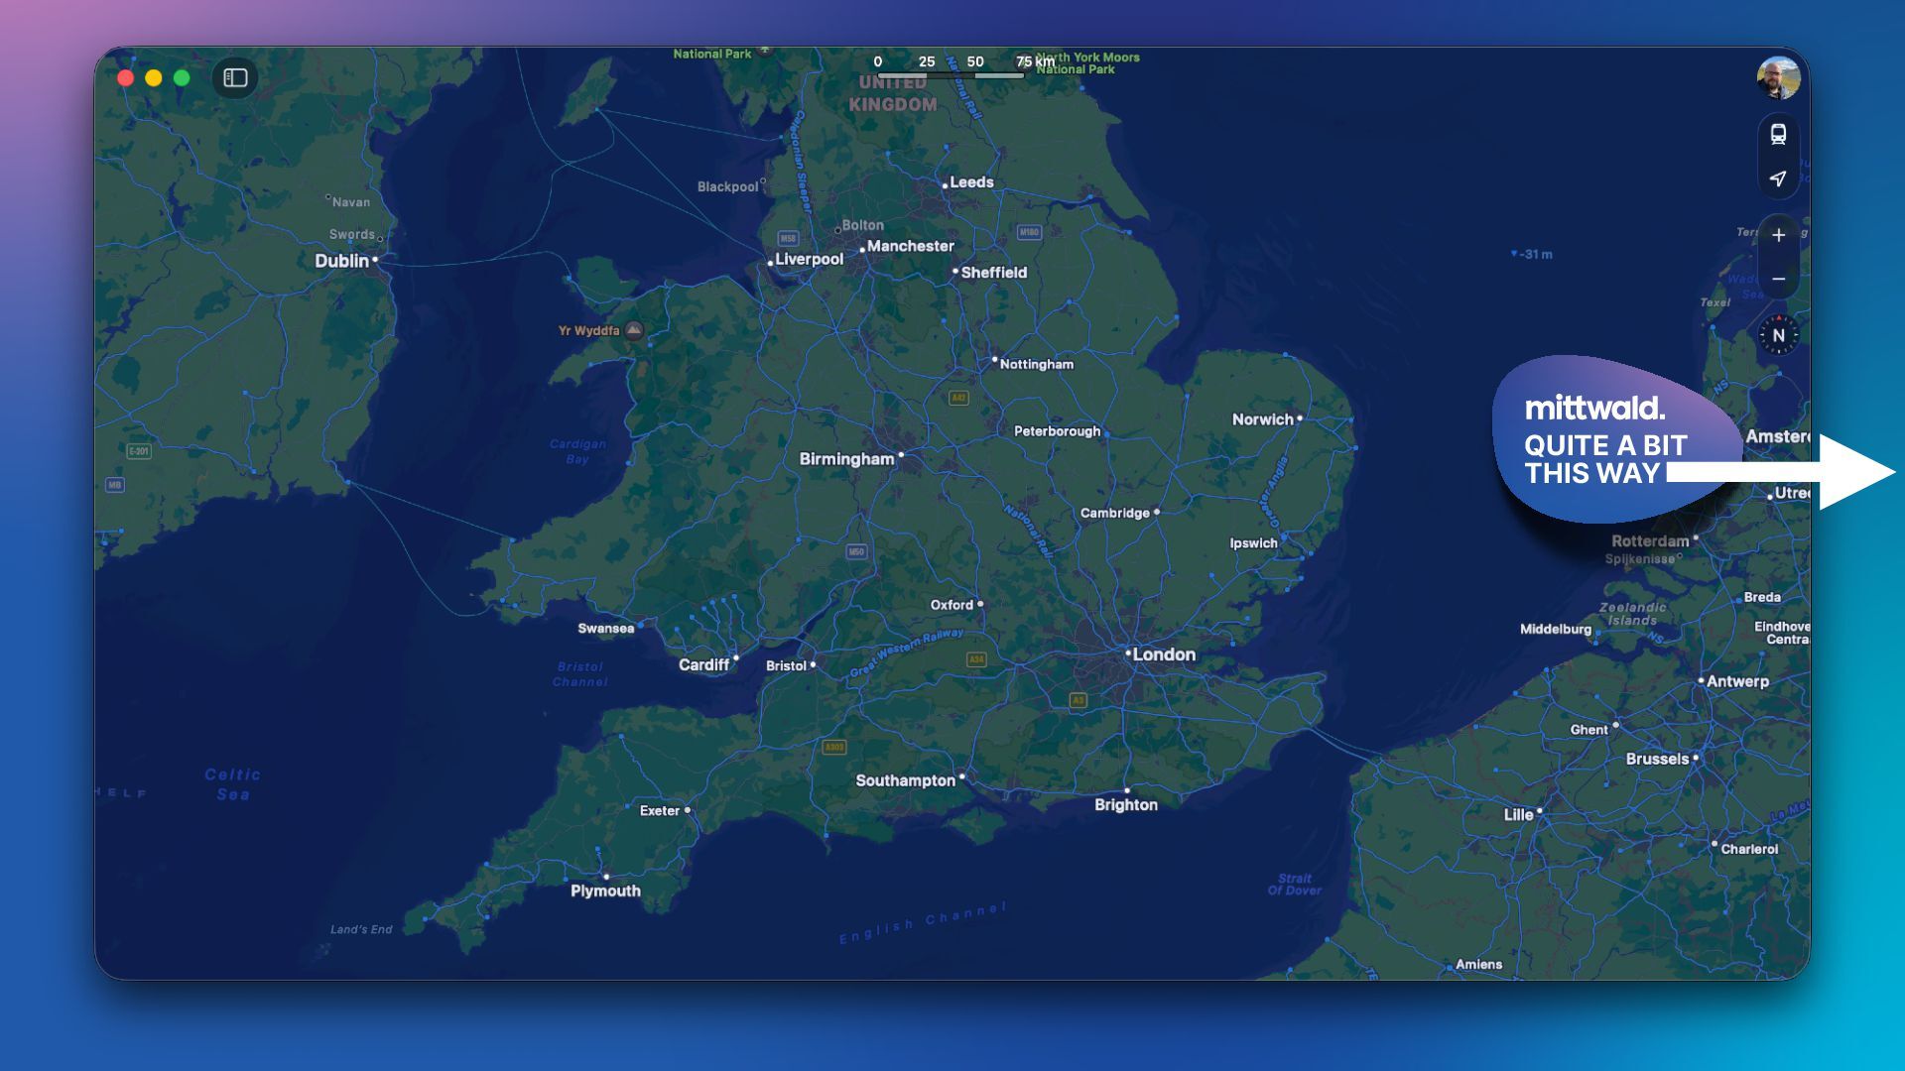Click the green fullscreen window button

click(182, 77)
